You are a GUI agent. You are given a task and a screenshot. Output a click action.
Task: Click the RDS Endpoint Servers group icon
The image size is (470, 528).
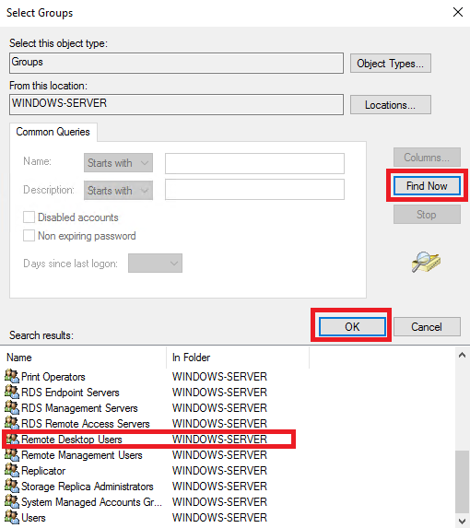coord(12,392)
